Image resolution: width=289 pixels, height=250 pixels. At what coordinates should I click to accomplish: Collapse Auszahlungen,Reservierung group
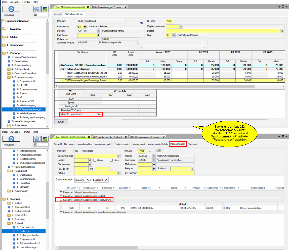(61, 200)
